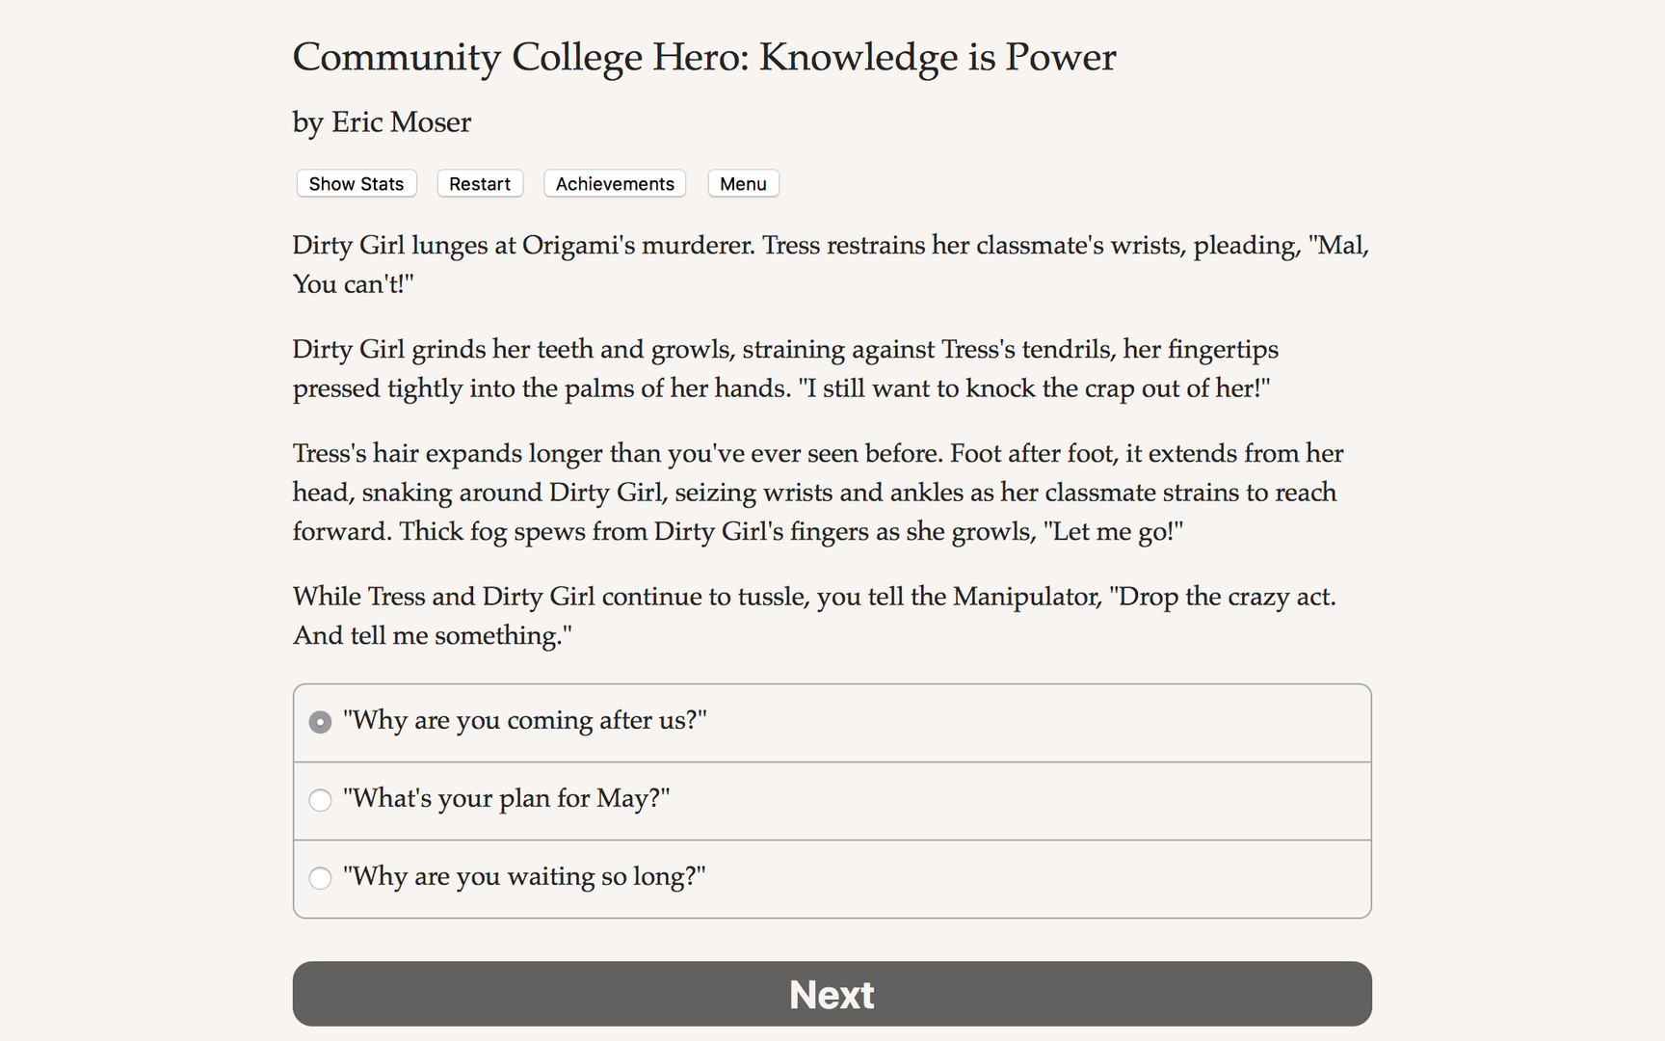Check your character stats via Show Stats
1665x1041 pixels.
tap(356, 183)
